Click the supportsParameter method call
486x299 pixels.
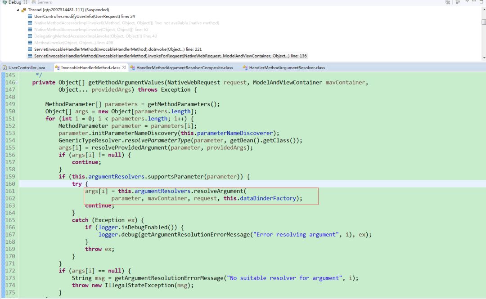point(175,177)
